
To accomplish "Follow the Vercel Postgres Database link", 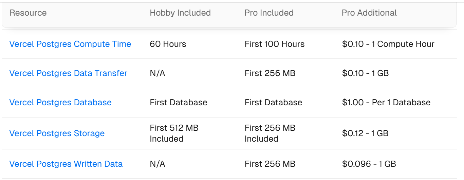I will pos(60,103).
